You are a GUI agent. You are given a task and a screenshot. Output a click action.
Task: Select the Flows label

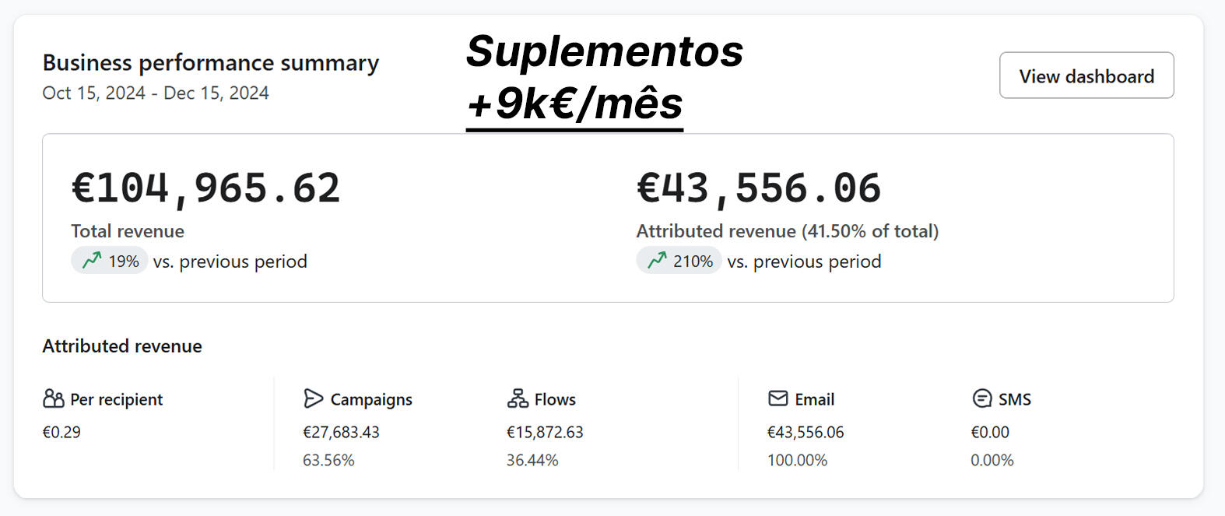[x=555, y=400]
